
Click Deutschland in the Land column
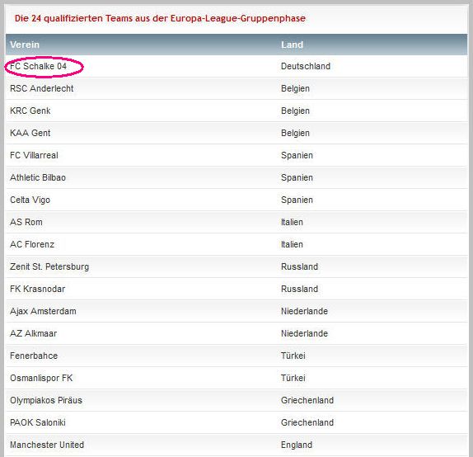click(306, 66)
